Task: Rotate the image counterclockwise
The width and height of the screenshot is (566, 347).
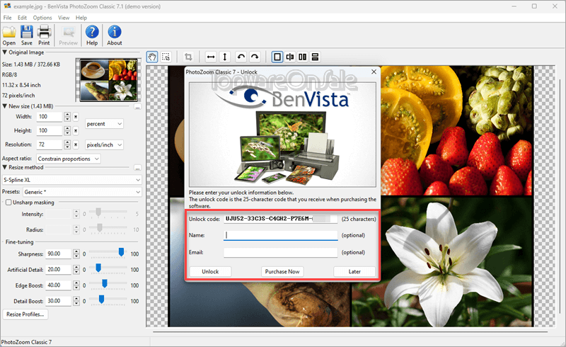Action: [241, 57]
